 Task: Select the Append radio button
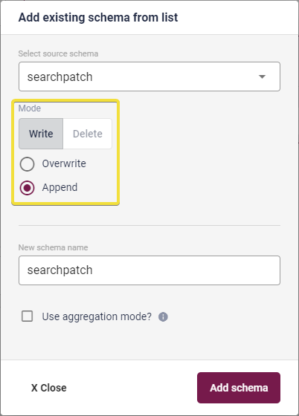[x=27, y=188]
